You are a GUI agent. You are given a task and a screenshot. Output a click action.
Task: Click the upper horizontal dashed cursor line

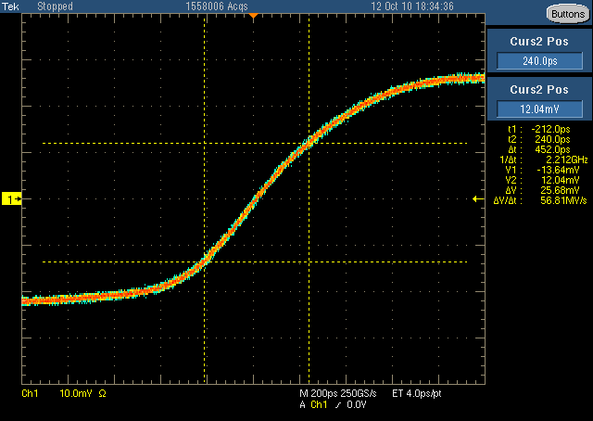coord(255,143)
